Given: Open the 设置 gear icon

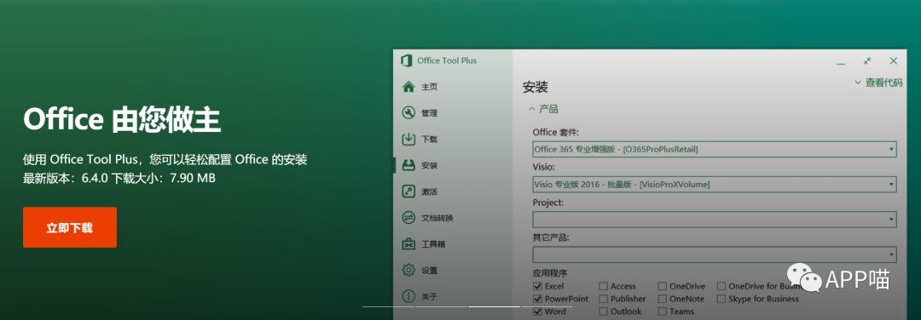Looking at the screenshot, I should (x=408, y=270).
